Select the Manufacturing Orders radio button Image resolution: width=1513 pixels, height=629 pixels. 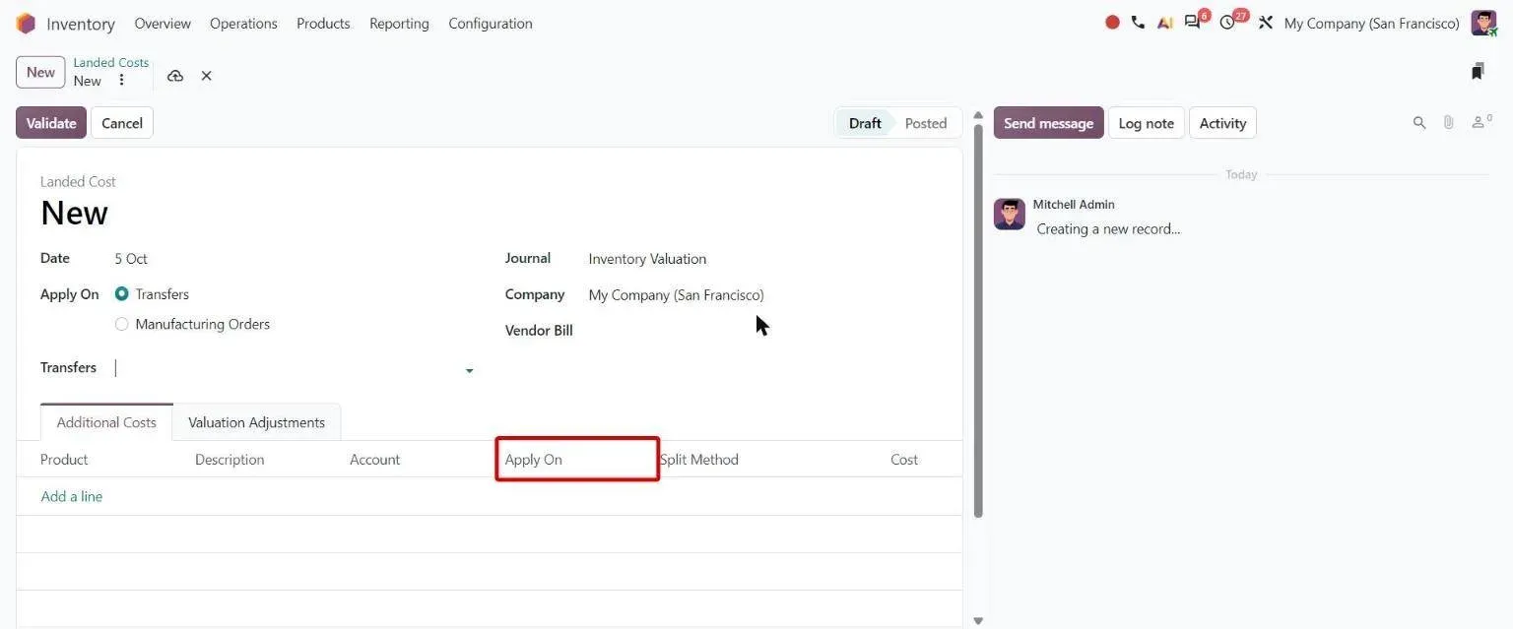pyautogui.click(x=122, y=324)
